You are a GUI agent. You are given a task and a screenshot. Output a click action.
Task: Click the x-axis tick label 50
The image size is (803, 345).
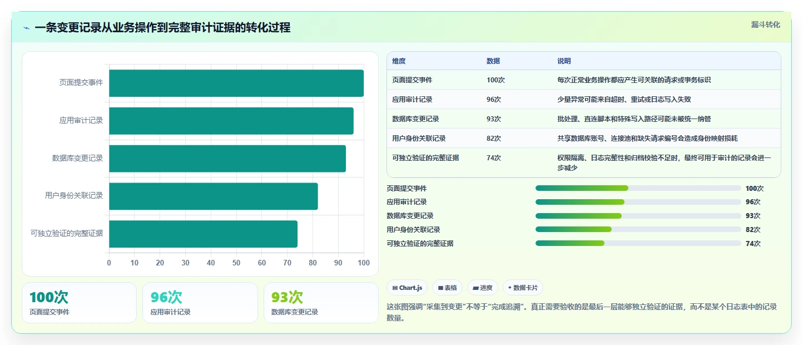tap(236, 263)
